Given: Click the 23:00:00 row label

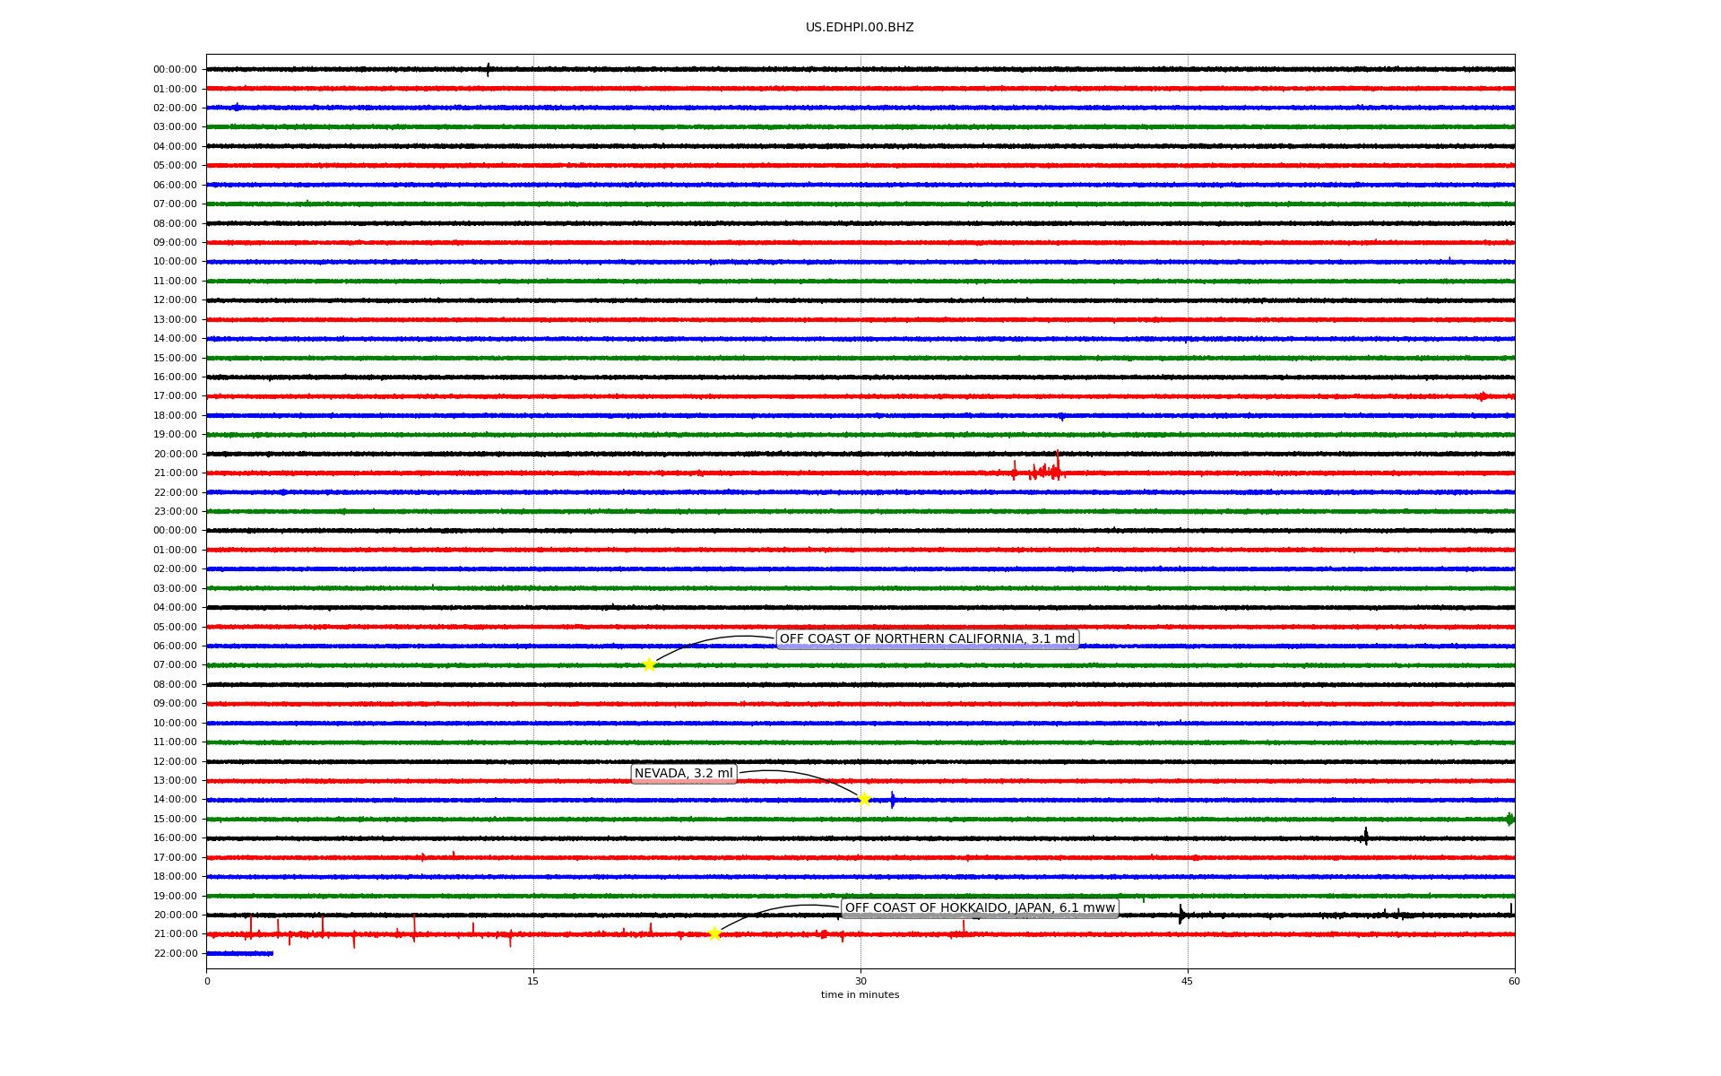Looking at the screenshot, I should [x=175, y=511].
